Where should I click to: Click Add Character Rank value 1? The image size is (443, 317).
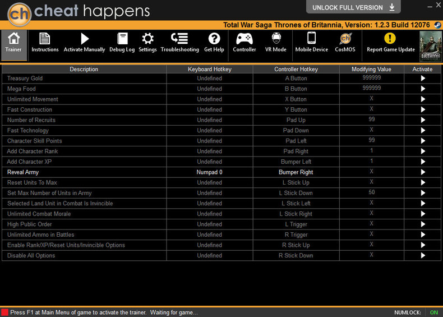pos(372,151)
